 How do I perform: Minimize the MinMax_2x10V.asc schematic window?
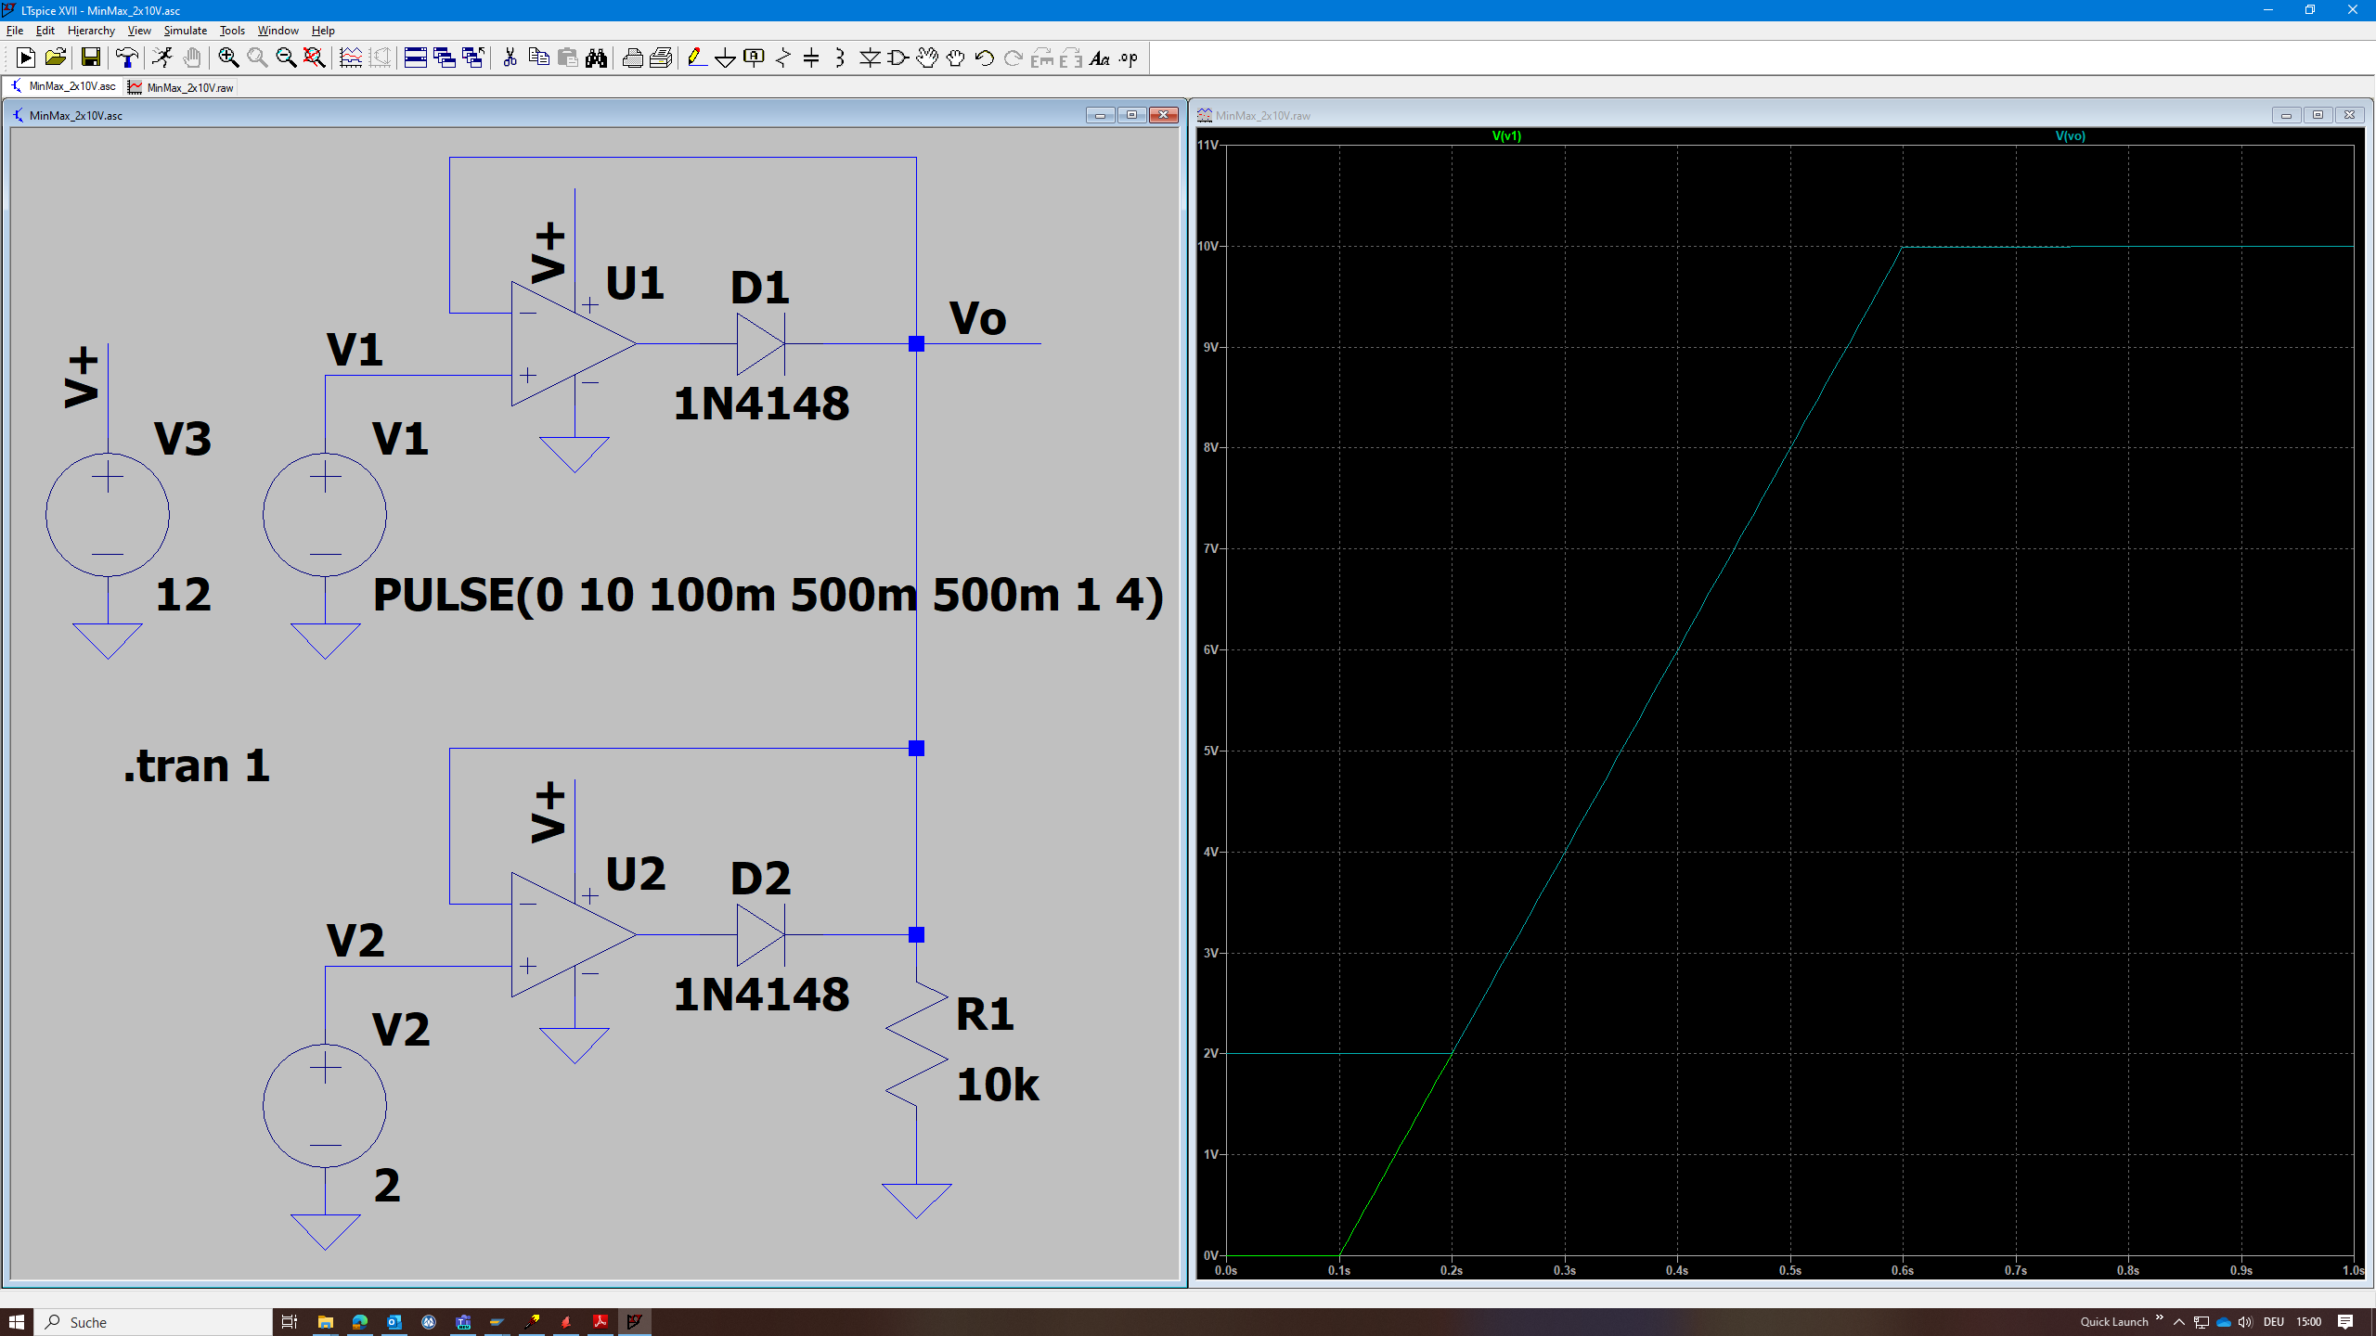click(x=1100, y=115)
